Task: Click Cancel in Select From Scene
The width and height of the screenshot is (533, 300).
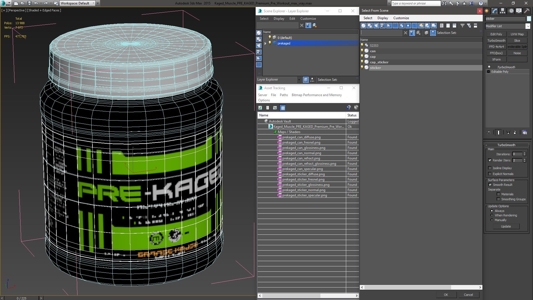Action: pos(468,295)
